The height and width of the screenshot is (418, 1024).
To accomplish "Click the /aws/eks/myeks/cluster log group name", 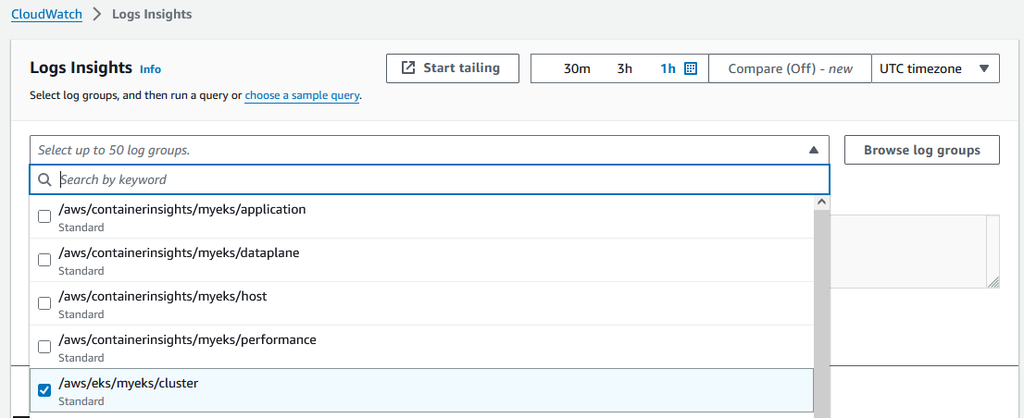I will pos(128,384).
